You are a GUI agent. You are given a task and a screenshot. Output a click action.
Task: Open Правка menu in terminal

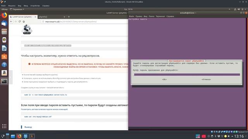tap(139, 16)
